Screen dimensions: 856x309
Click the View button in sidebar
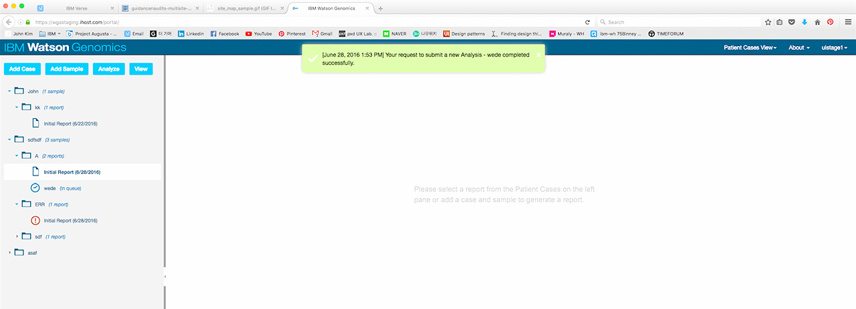(141, 69)
